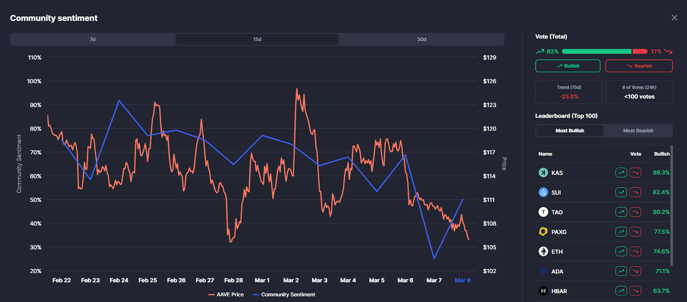Vote bullish on KAS row
Image resolution: width=687 pixels, height=302 pixels.
point(621,172)
